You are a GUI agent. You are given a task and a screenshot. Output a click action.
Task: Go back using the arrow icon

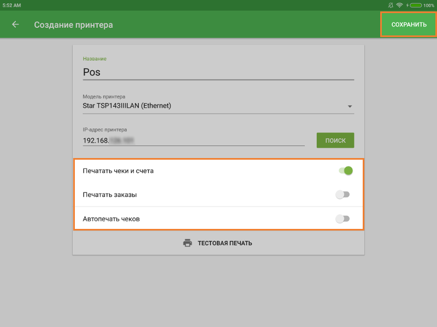pyautogui.click(x=15, y=25)
